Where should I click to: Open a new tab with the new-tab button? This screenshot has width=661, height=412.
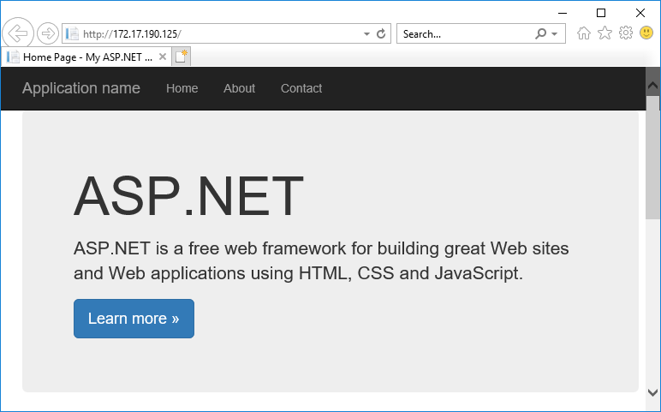tap(182, 57)
